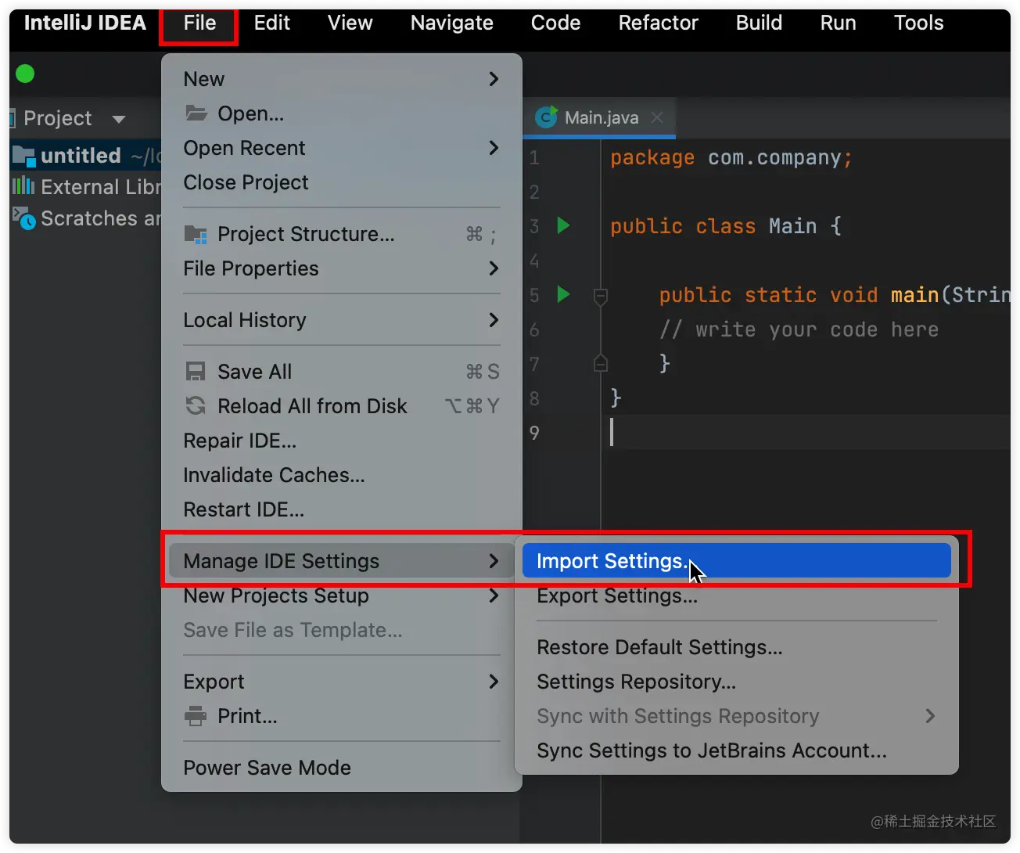Choose Sync Settings to JetBrains Account...
This screenshot has height=853, width=1020.
click(712, 750)
